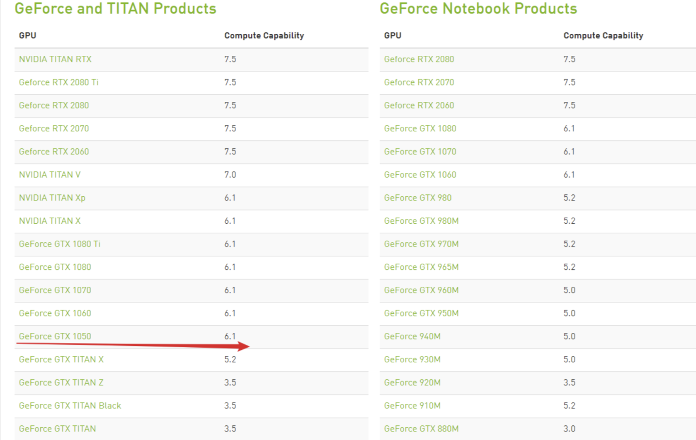The height and width of the screenshot is (440, 696).
Task: Open the NVIDIA TITAN RTX link
Action: pos(55,59)
